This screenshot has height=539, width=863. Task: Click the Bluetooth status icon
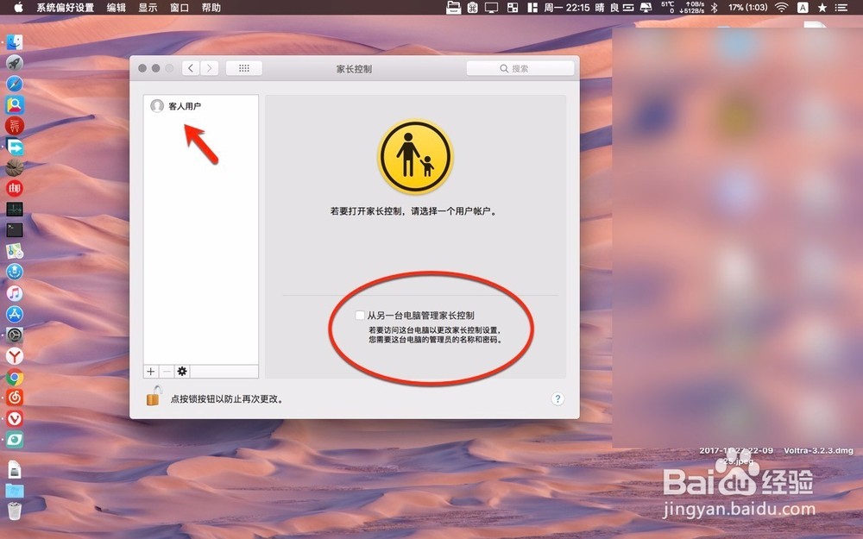pos(714,7)
